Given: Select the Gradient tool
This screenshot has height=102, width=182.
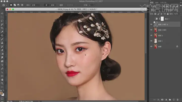Looking at the screenshot, I should [2, 54].
